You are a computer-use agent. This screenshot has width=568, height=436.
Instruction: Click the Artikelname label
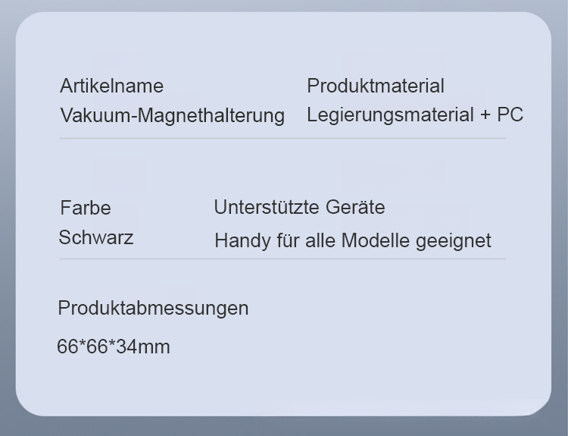click(111, 86)
